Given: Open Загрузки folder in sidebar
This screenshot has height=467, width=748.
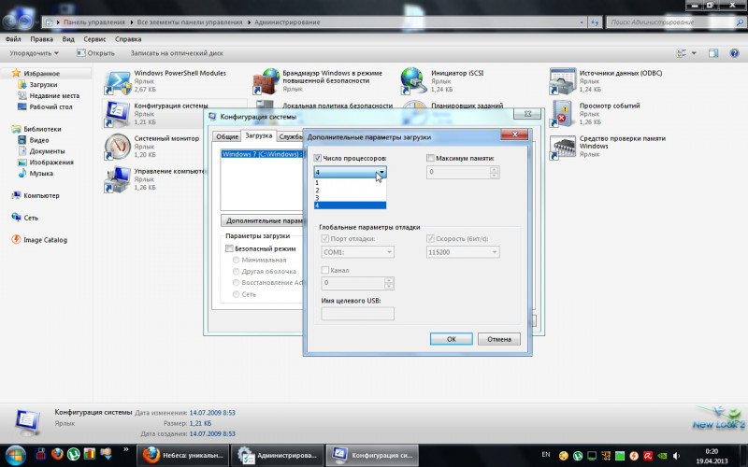Looking at the screenshot, I should pos(43,84).
